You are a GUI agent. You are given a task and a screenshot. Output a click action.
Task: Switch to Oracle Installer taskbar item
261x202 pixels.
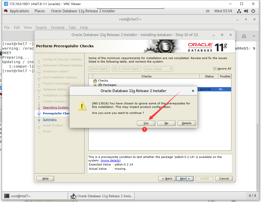point(102,196)
